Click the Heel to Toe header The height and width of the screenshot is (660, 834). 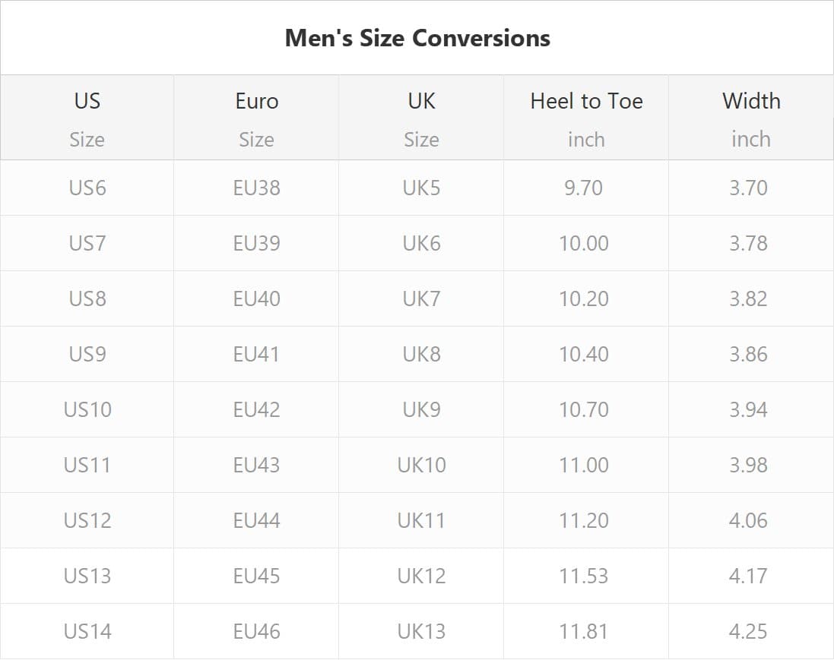click(586, 102)
